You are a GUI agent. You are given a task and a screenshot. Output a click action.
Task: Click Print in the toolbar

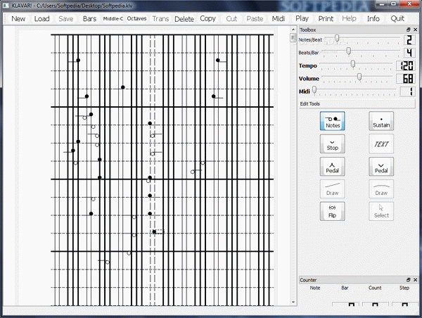click(x=326, y=18)
